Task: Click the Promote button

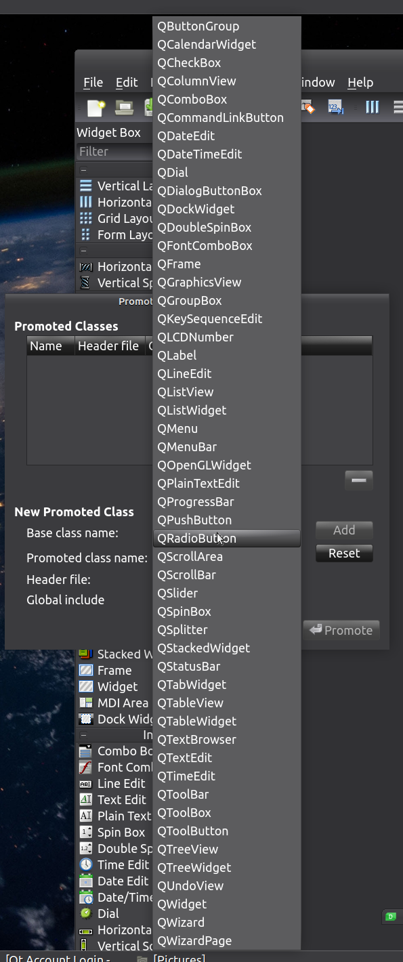Action: pyautogui.click(x=341, y=630)
